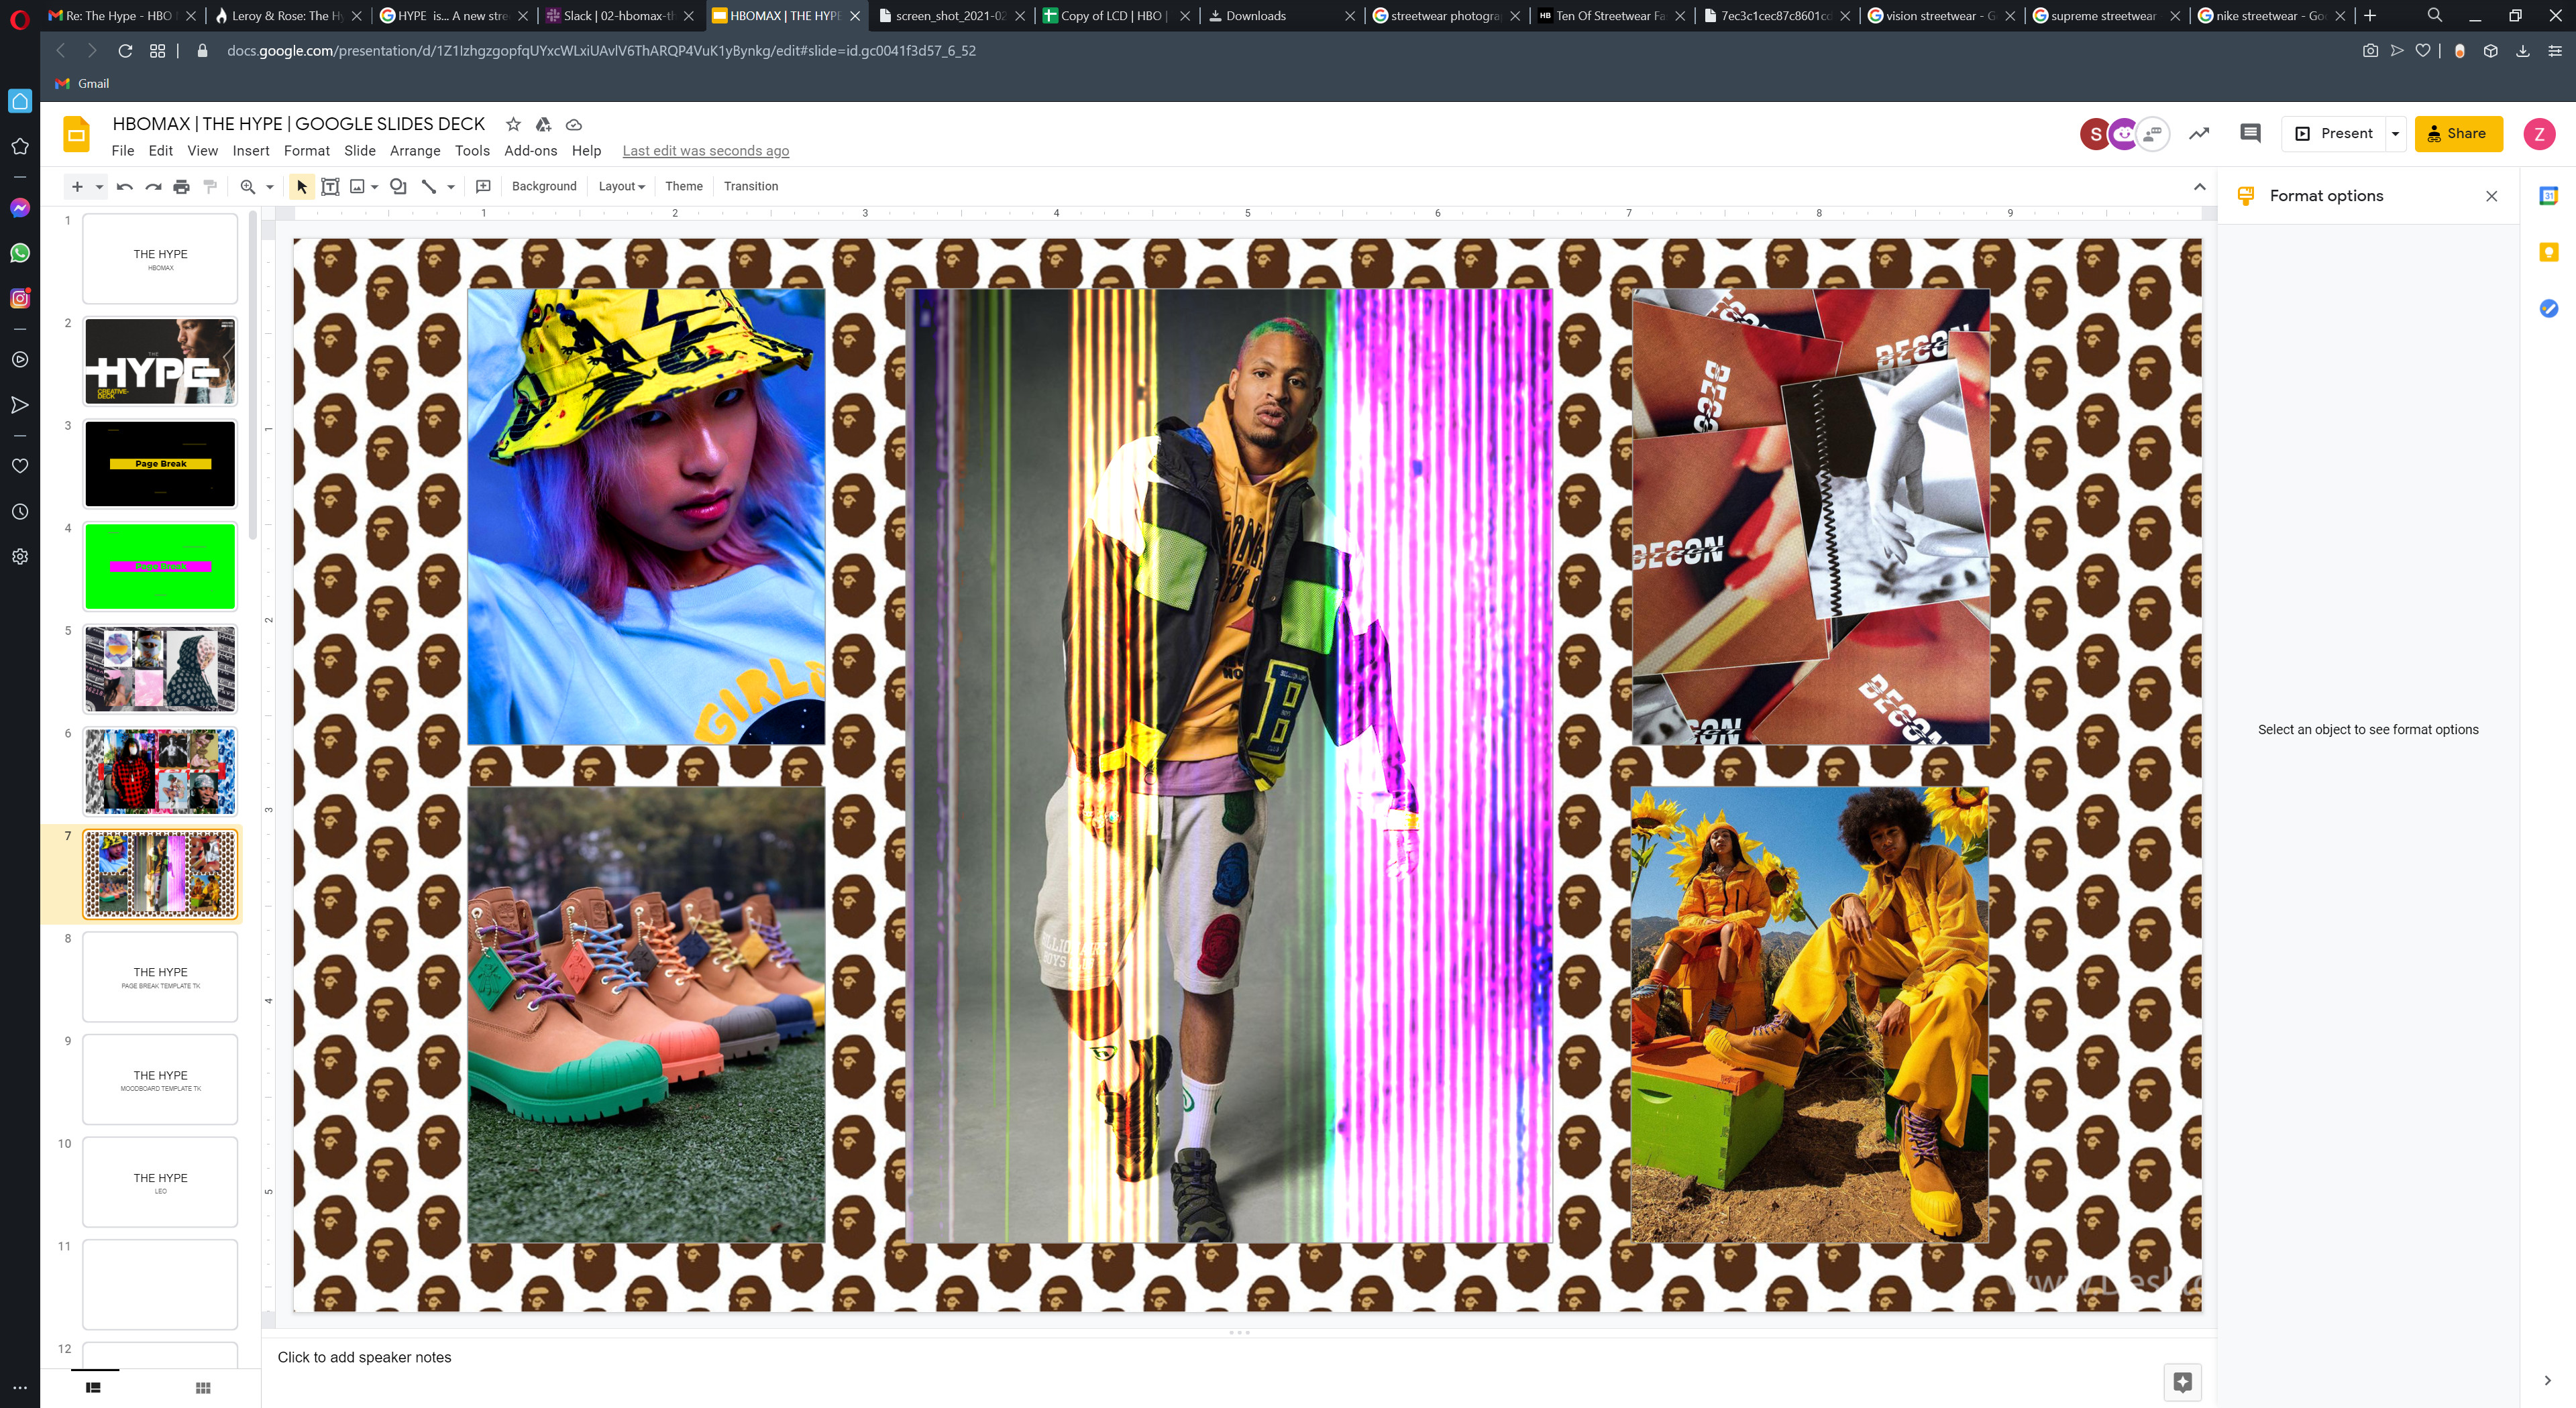Open the Tools menu

tap(472, 151)
